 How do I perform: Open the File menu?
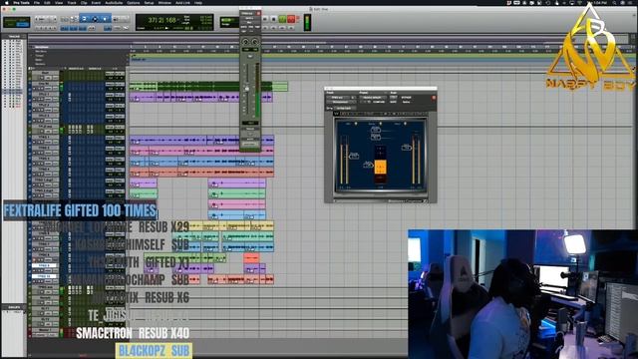[x=37, y=2]
